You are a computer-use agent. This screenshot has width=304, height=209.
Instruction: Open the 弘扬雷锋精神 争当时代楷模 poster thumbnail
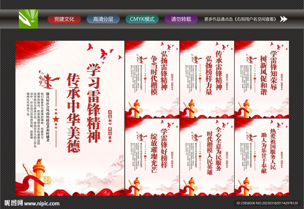(152, 79)
